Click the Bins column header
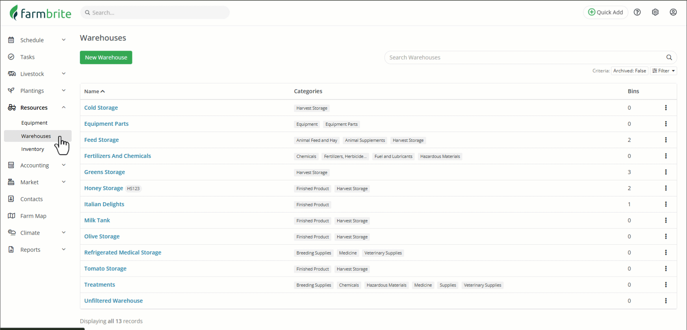The image size is (687, 330). 633,91
